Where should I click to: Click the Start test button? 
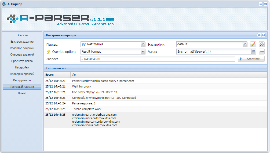pos(251,59)
